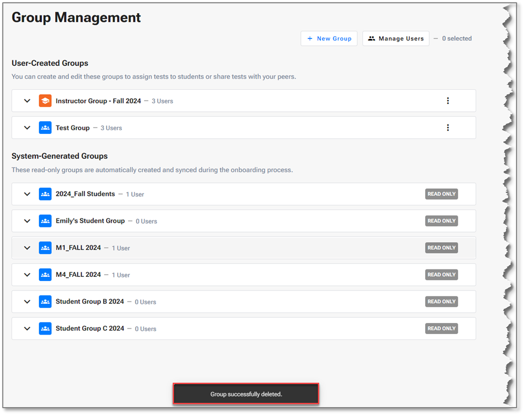Click the Manage Users button
Viewport: 524px width, 415px height.
396,38
